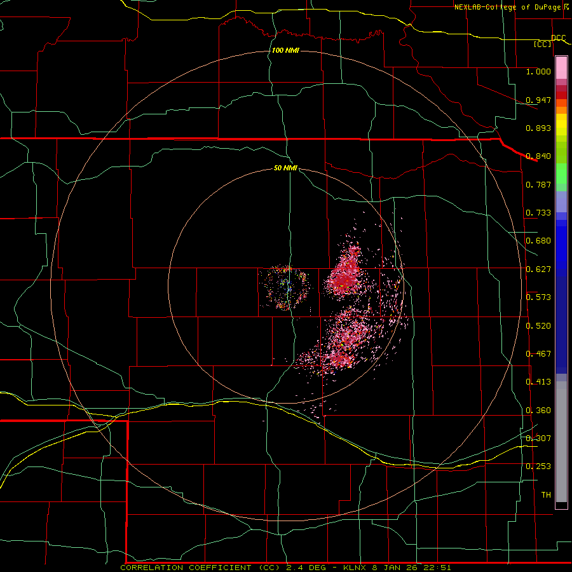Click the 0.787 legend value
Viewport: 572px width, 572px height.
pyautogui.click(x=538, y=184)
